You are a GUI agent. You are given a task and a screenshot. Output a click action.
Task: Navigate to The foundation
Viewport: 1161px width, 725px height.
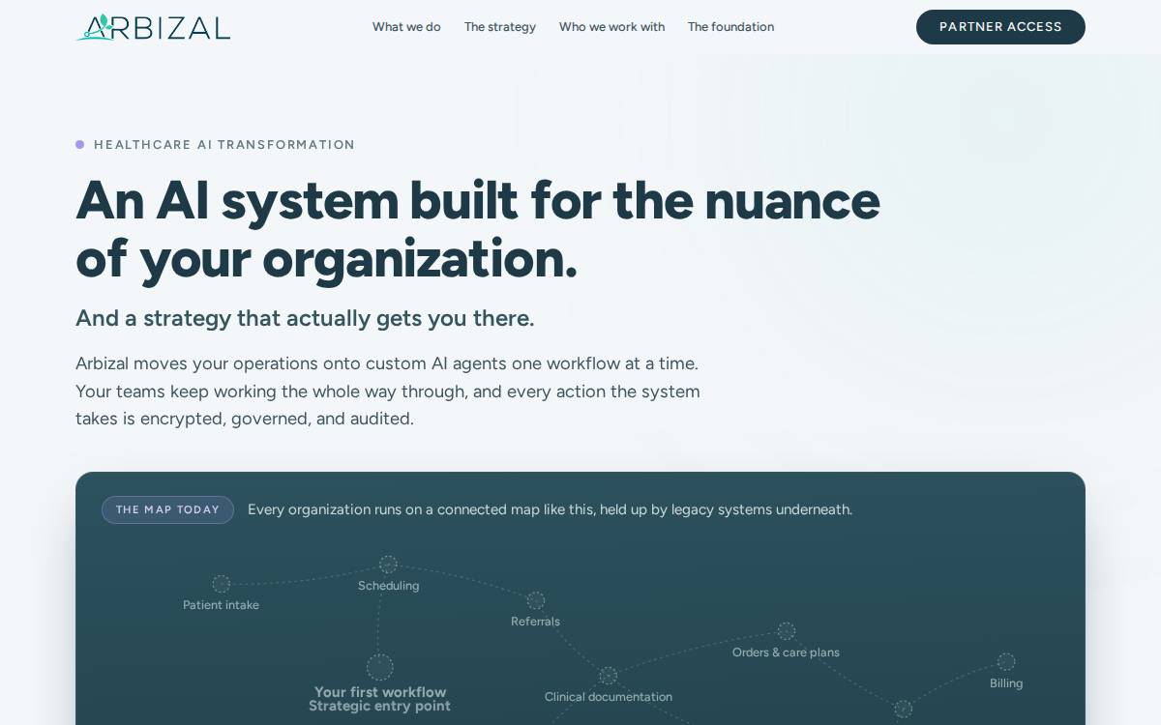730,27
